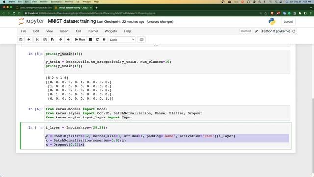The width and height of the screenshot is (314, 177).
Task: Open the notebook File menu
Action: point(24,31)
